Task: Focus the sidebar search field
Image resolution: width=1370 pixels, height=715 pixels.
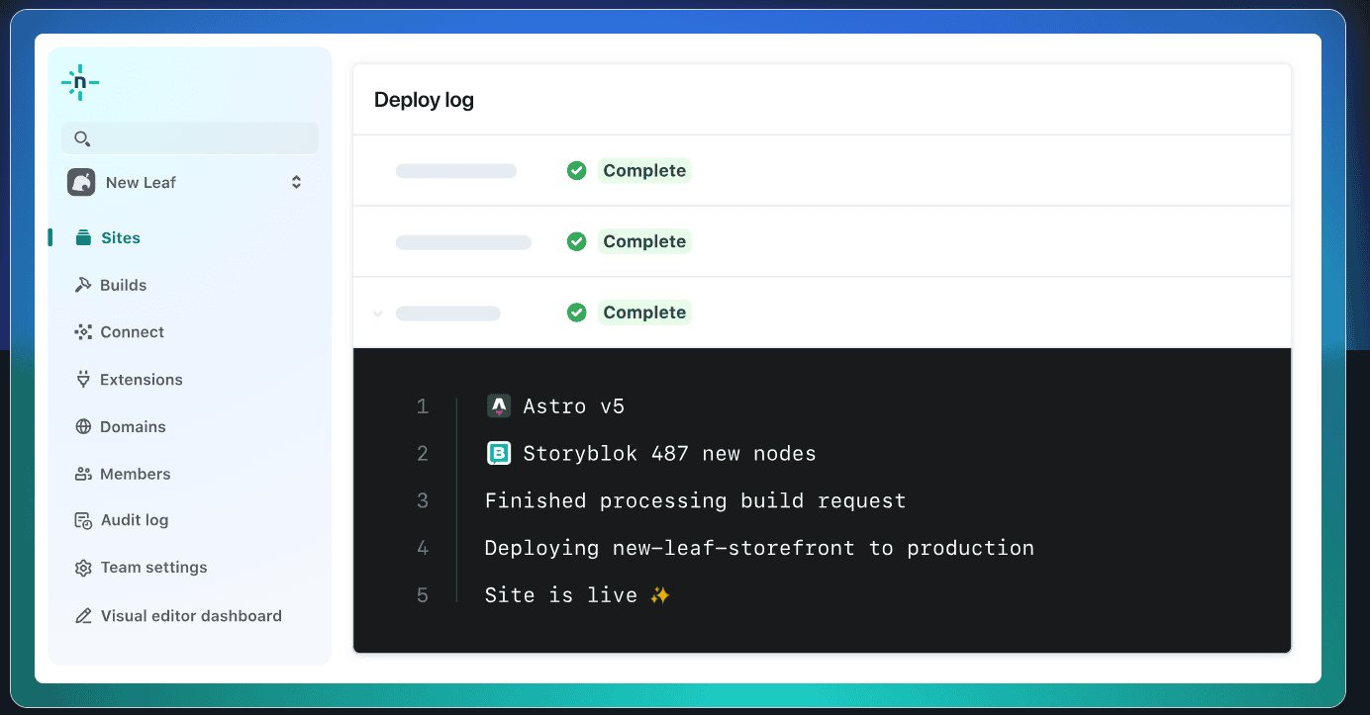Action: (190, 138)
